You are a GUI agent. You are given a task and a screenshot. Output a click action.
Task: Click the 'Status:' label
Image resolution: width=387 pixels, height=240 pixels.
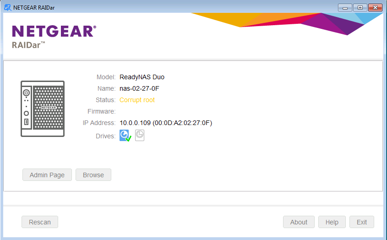[x=106, y=100]
